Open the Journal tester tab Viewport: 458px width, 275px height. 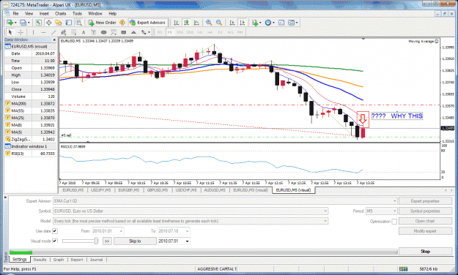96,260
